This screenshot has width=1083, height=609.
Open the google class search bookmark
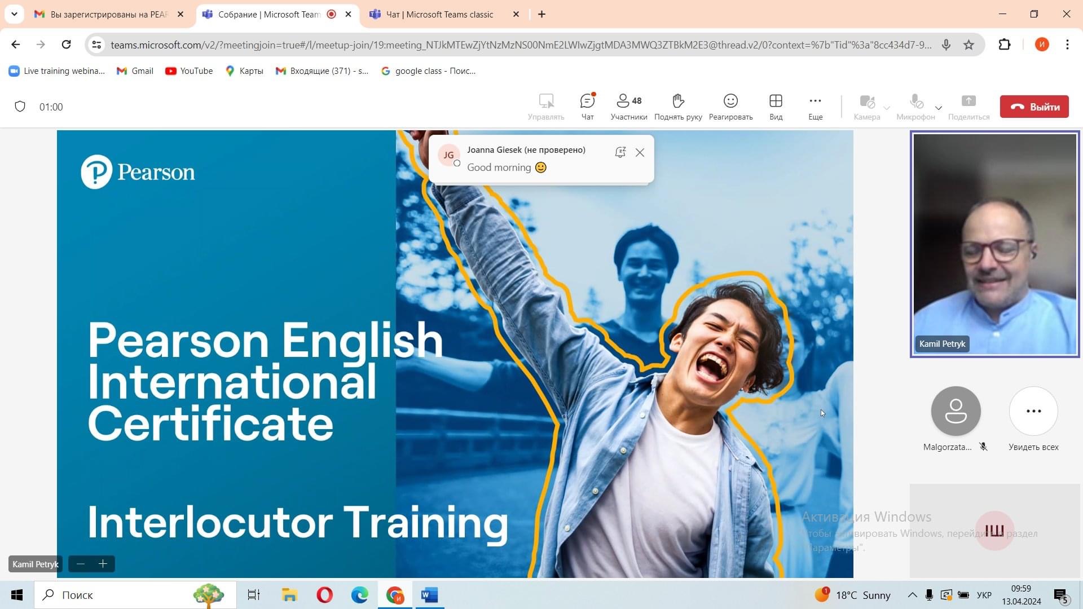tap(428, 71)
